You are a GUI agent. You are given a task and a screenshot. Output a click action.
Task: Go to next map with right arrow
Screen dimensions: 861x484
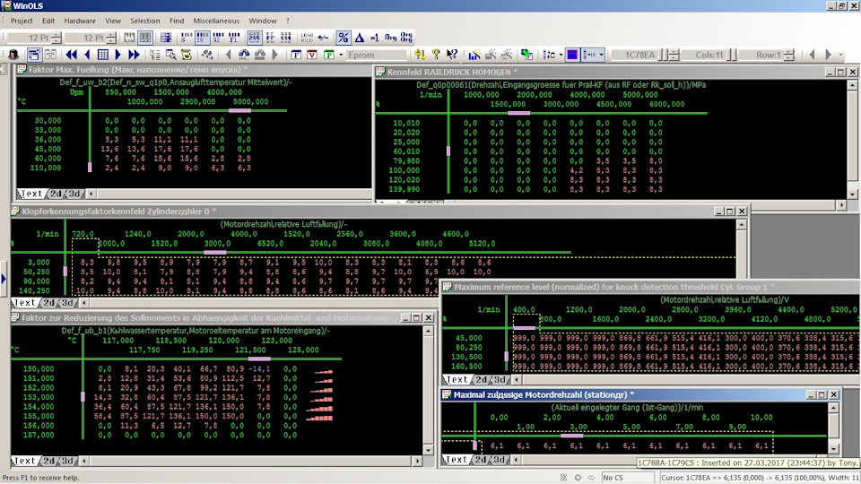coord(119,55)
